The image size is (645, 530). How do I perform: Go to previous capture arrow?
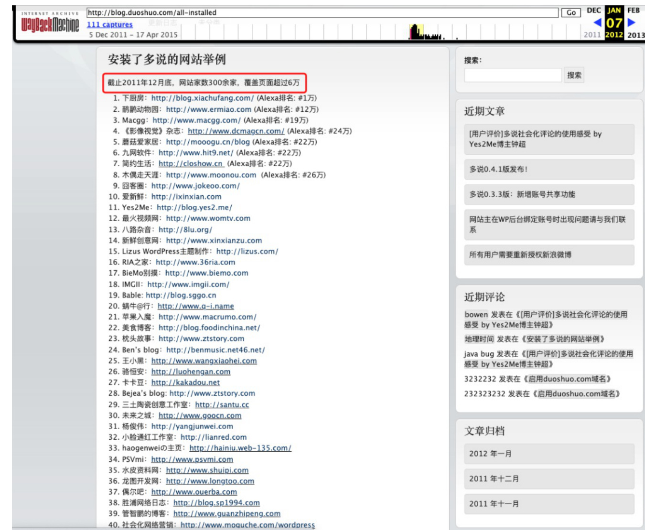pos(597,22)
